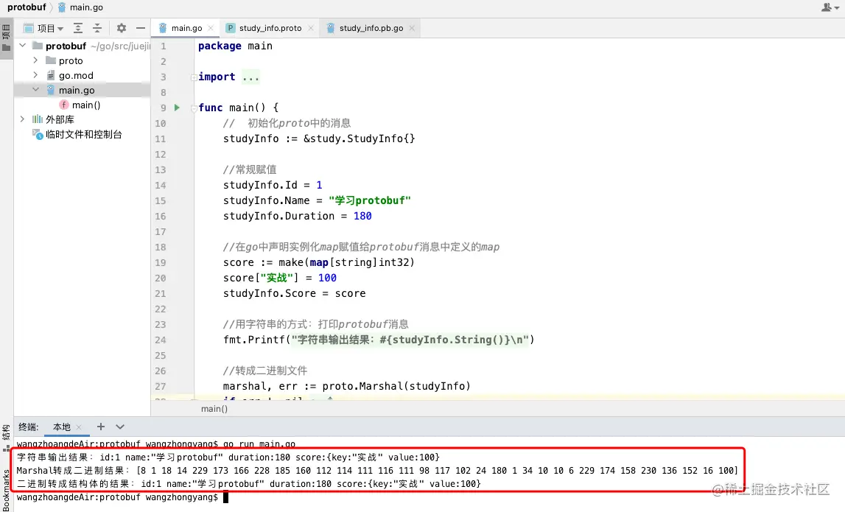Expand the proto folder
The height and width of the screenshot is (512, 845).
[35, 60]
